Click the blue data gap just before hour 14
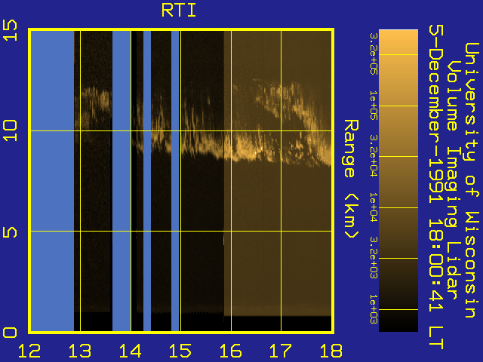This screenshot has height=362, width=483. click(122, 181)
